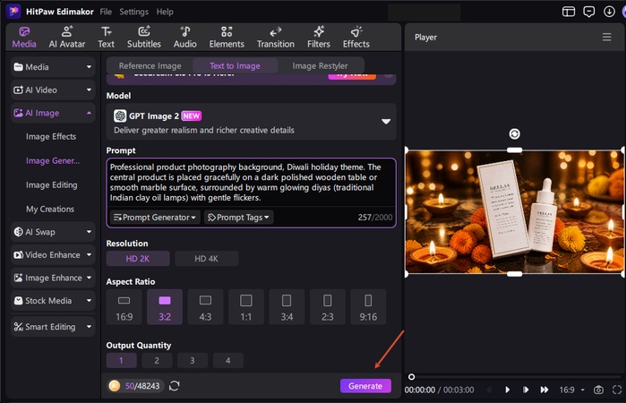
Task: Open the Effects tool
Action: [356, 37]
